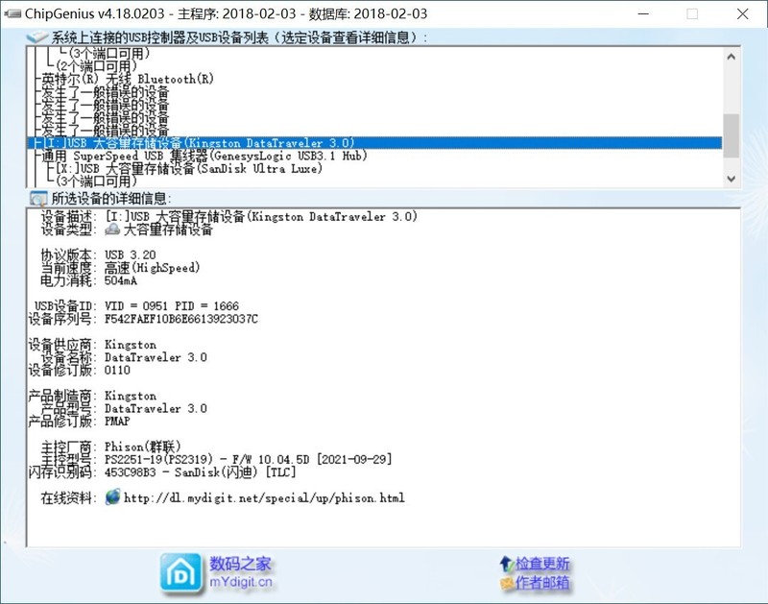Click device revision 0110 value

point(117,371)
